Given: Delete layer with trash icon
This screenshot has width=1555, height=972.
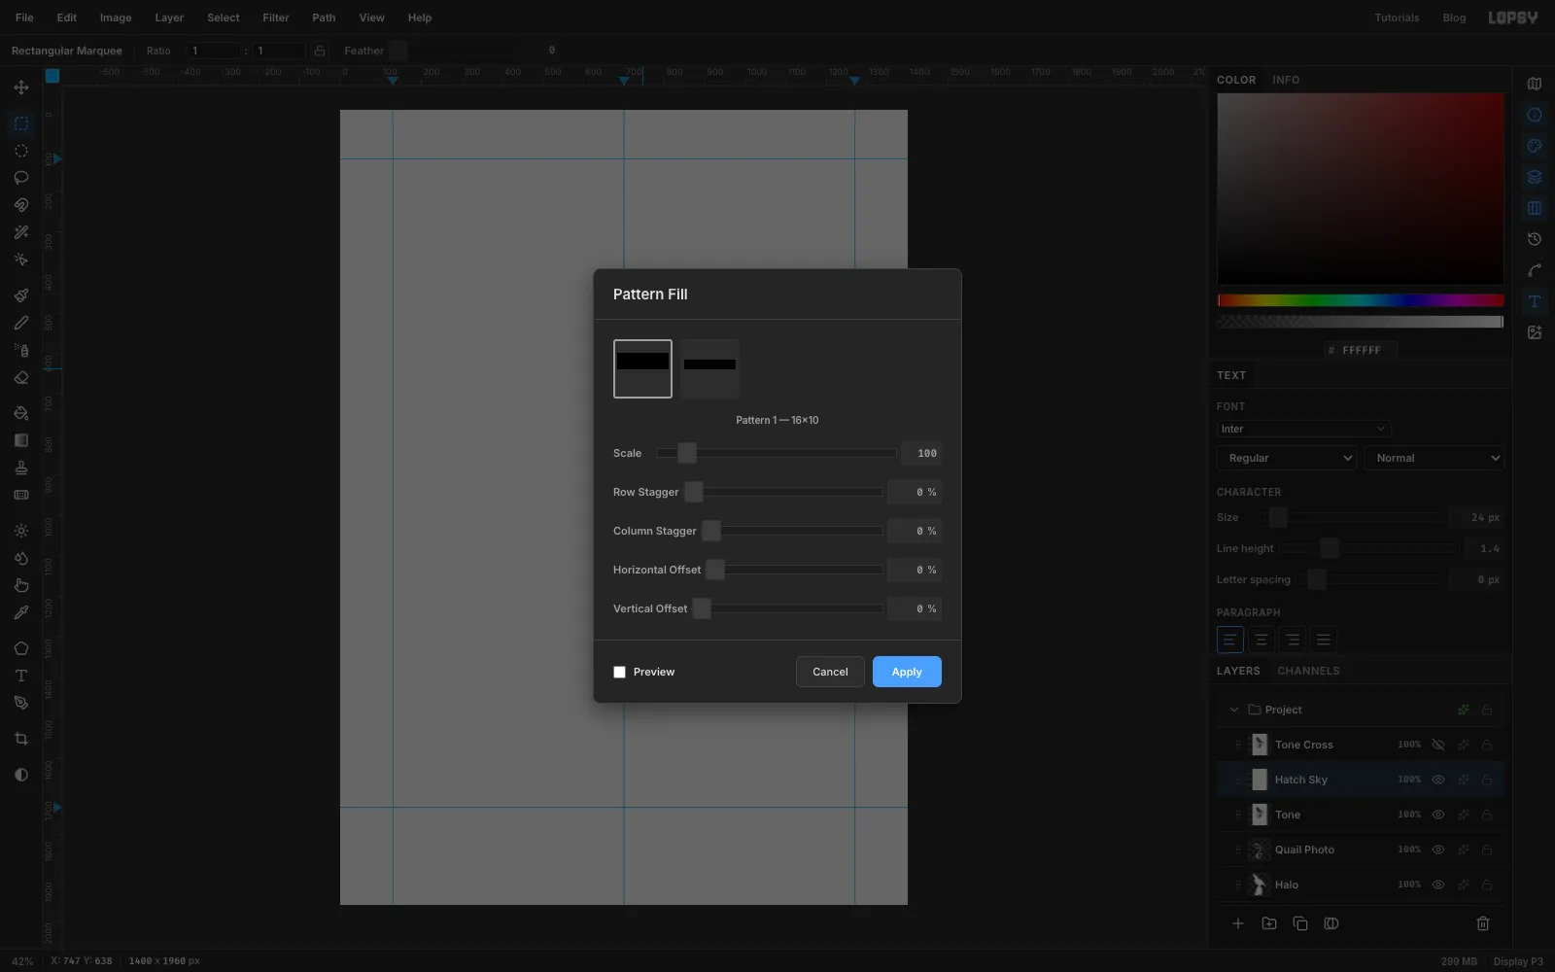Looking at the screenshot, I should click(1483, 923).
